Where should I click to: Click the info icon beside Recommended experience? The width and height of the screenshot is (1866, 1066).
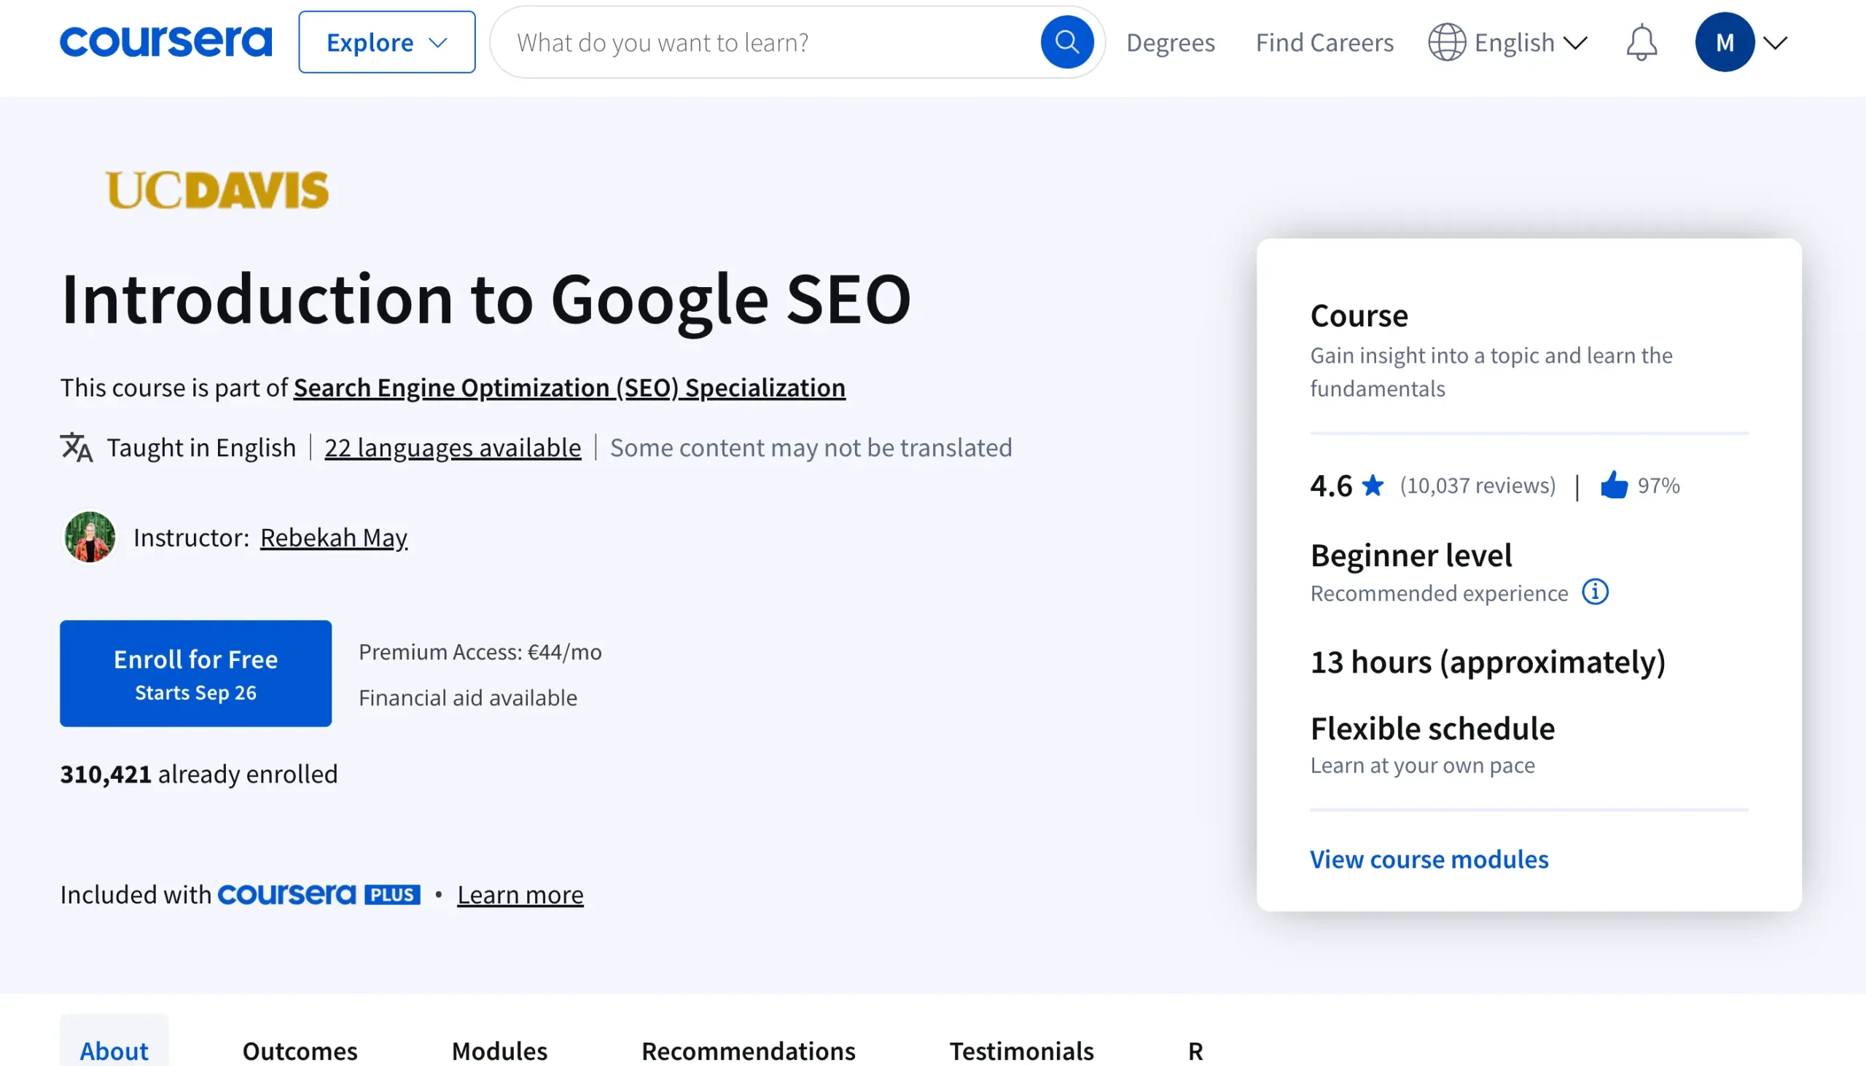pyautogui.click(x=1595, y=592)
